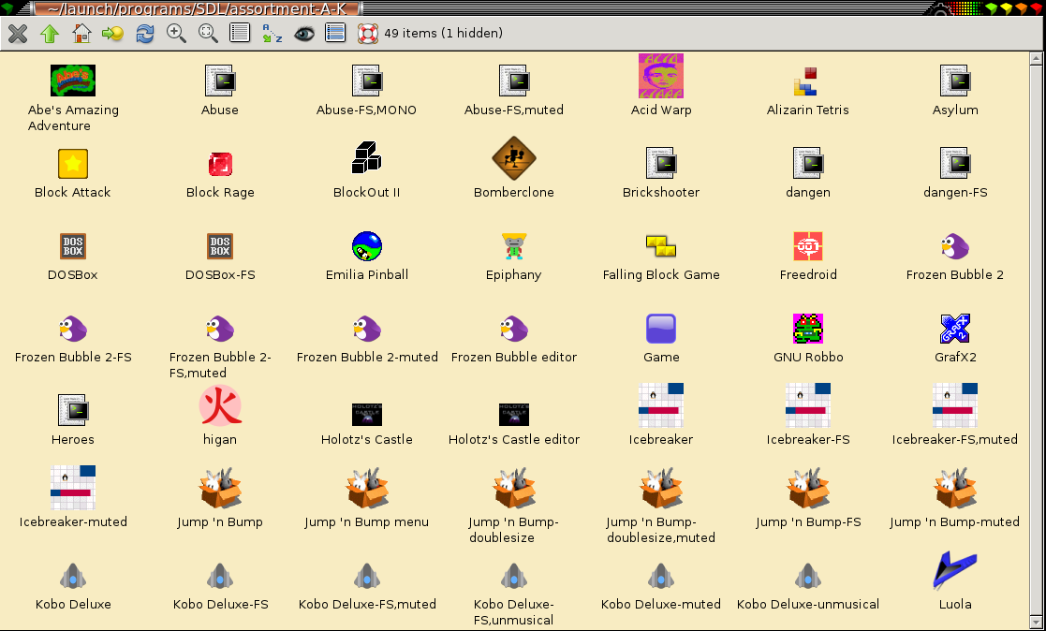Click the purple Game icon
This screenshot has height=631, width=1046.
pyautogui.click(x=661, y=329)
